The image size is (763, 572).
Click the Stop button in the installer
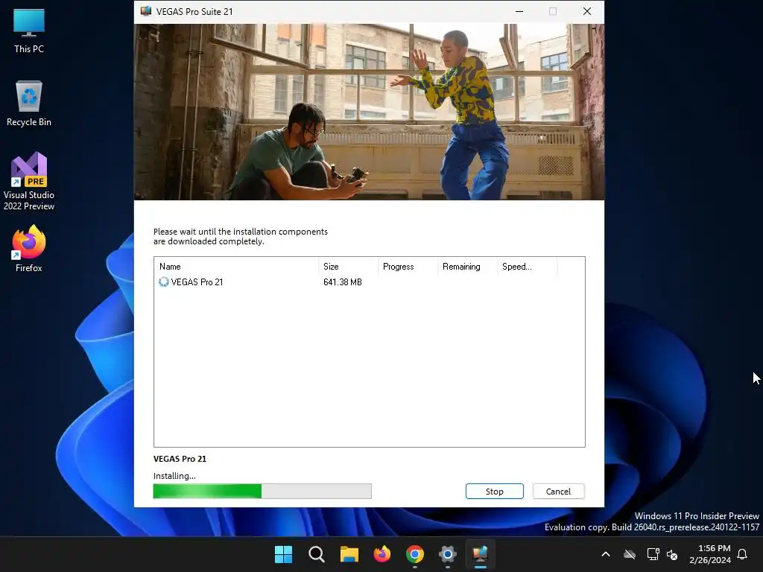(495, 492)
